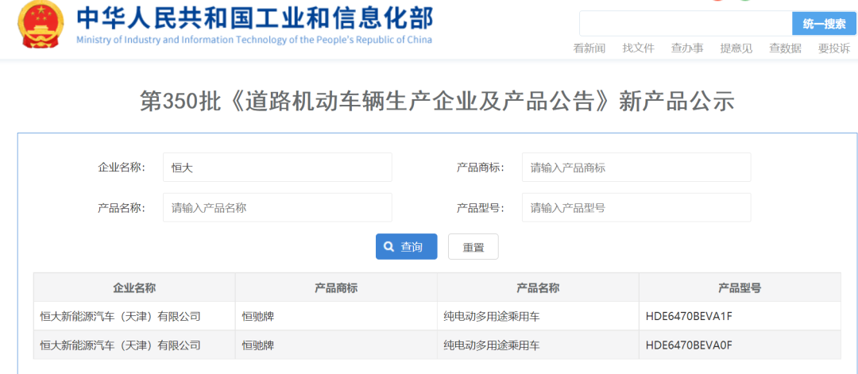
Task: Click the 产品商标 input field
Action: click(x=636, y=168)
